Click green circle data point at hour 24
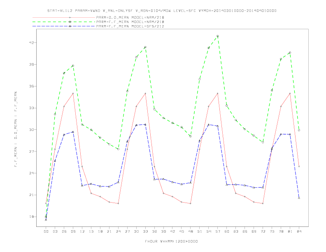This screenshot has height=252, width=326. pyautogui.click(x=118, y=149)
